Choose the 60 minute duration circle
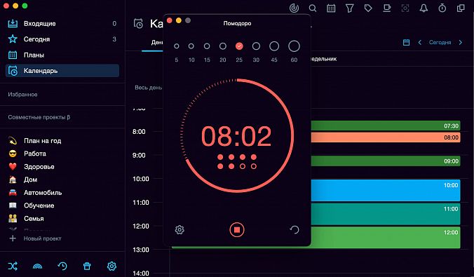This screenshot has width=474, height=277. tap(294, 46)
